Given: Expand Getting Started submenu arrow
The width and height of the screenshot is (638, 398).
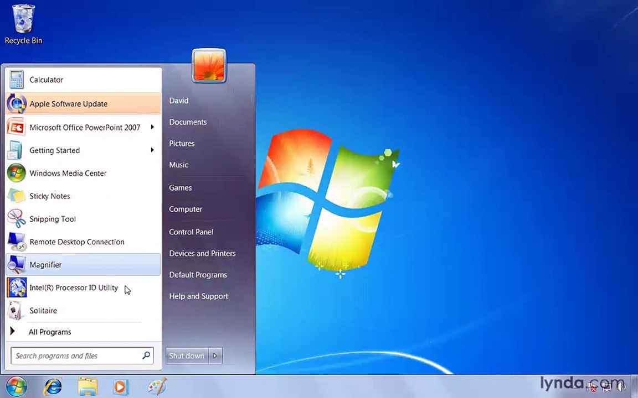Looking at the screenshot, I should point(152,150).
